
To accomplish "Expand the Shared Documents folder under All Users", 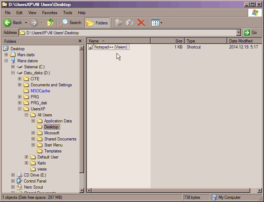I will (x=33, y=139).
